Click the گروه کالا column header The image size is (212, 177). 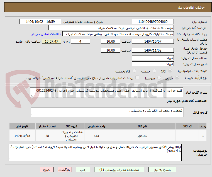click(x=72, y=126)
